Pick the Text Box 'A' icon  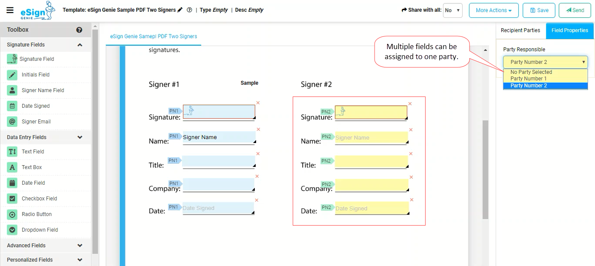[x=12, y=167]
